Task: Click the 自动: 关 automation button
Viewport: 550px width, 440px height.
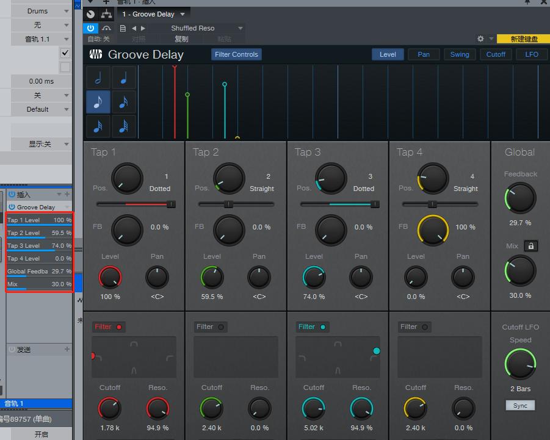Action: coord(98,39)
